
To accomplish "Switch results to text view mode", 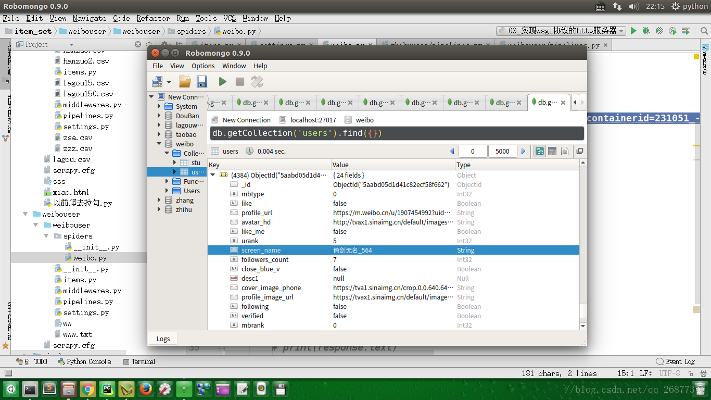I will (565, 151).
